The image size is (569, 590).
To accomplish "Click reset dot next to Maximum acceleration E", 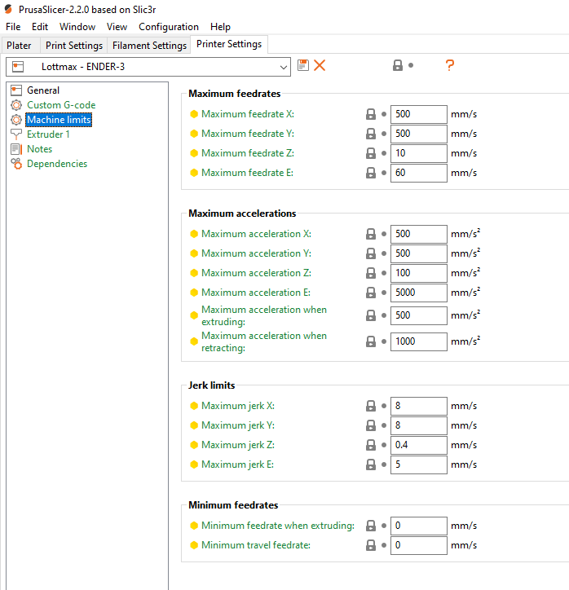I will 384,293.
